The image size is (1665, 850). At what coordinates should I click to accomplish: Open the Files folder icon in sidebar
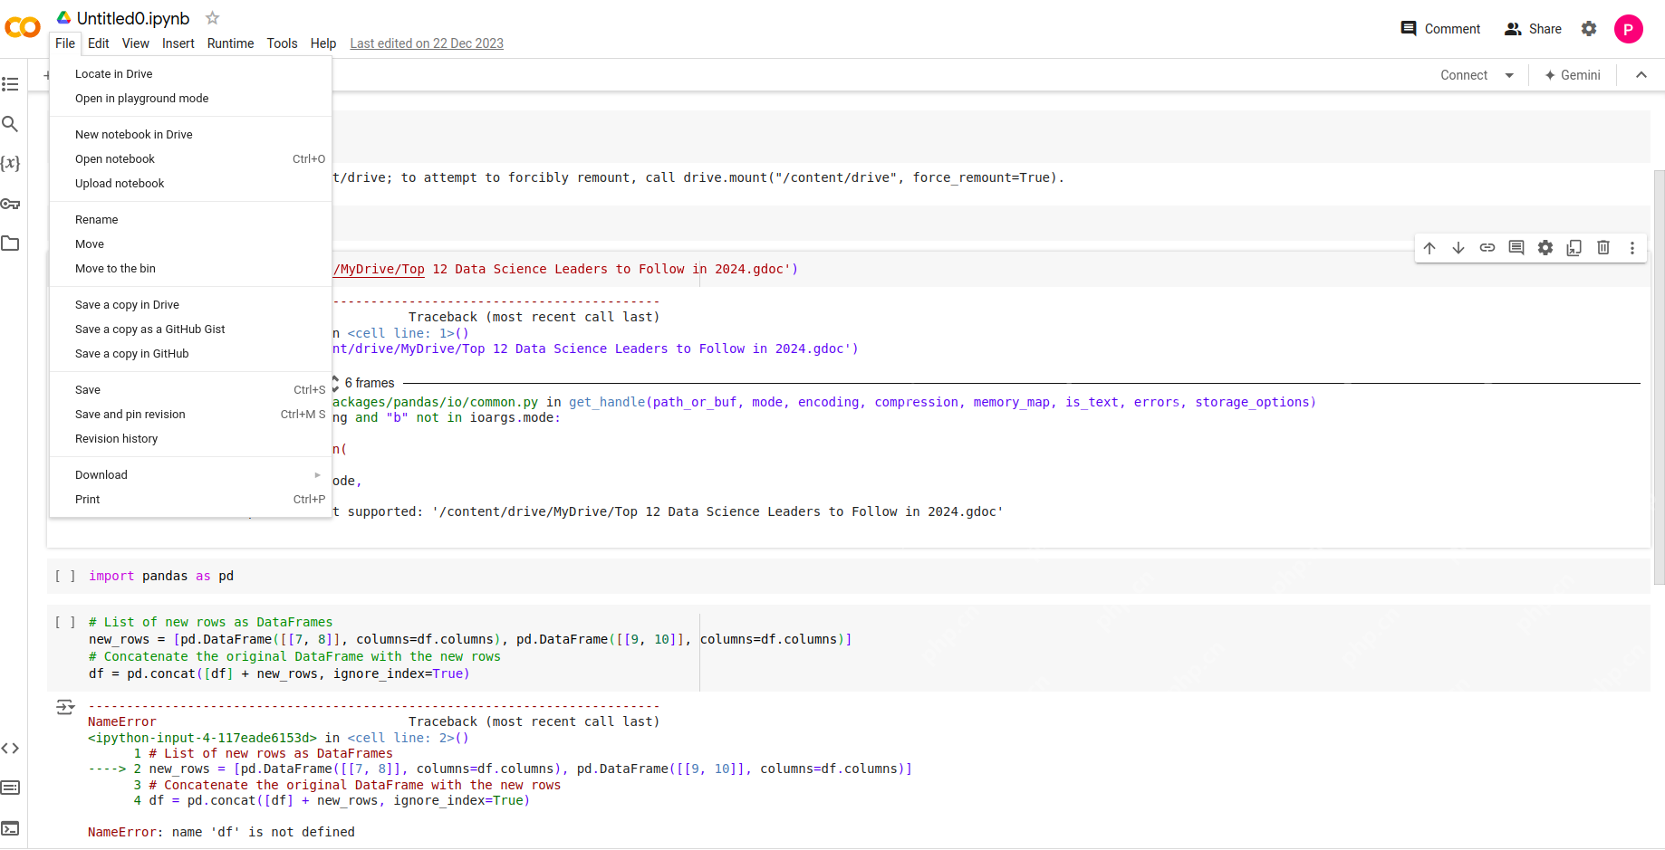click(10, 243)
